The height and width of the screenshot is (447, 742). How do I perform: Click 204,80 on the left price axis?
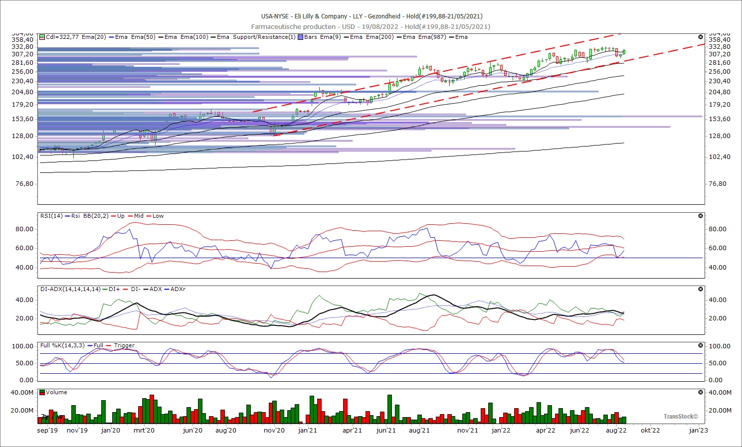[23, 92]
